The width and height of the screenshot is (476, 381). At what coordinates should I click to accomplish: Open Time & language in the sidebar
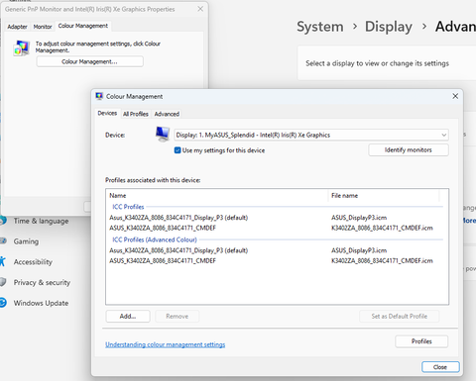(41, 221)
